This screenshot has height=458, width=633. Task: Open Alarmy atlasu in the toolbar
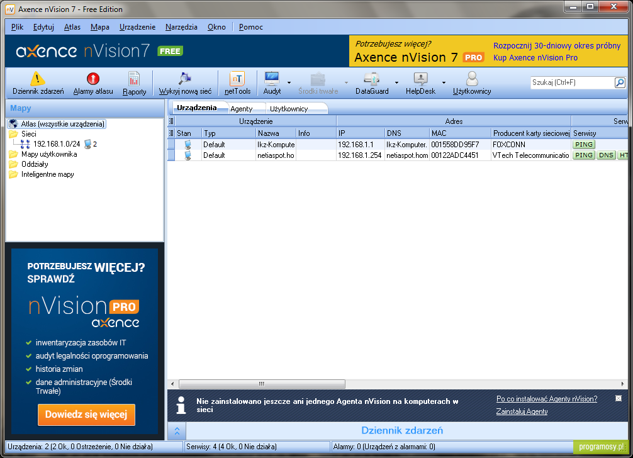tap(93, 84)
